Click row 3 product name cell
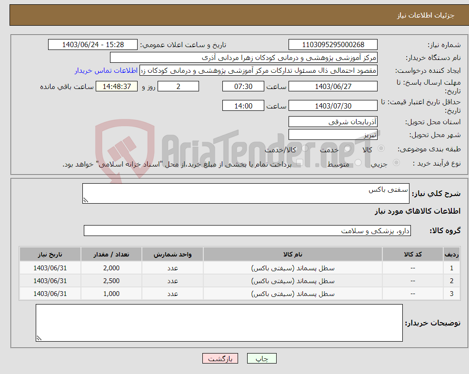Screen dimensions: 469x374 tap(293, 294)
